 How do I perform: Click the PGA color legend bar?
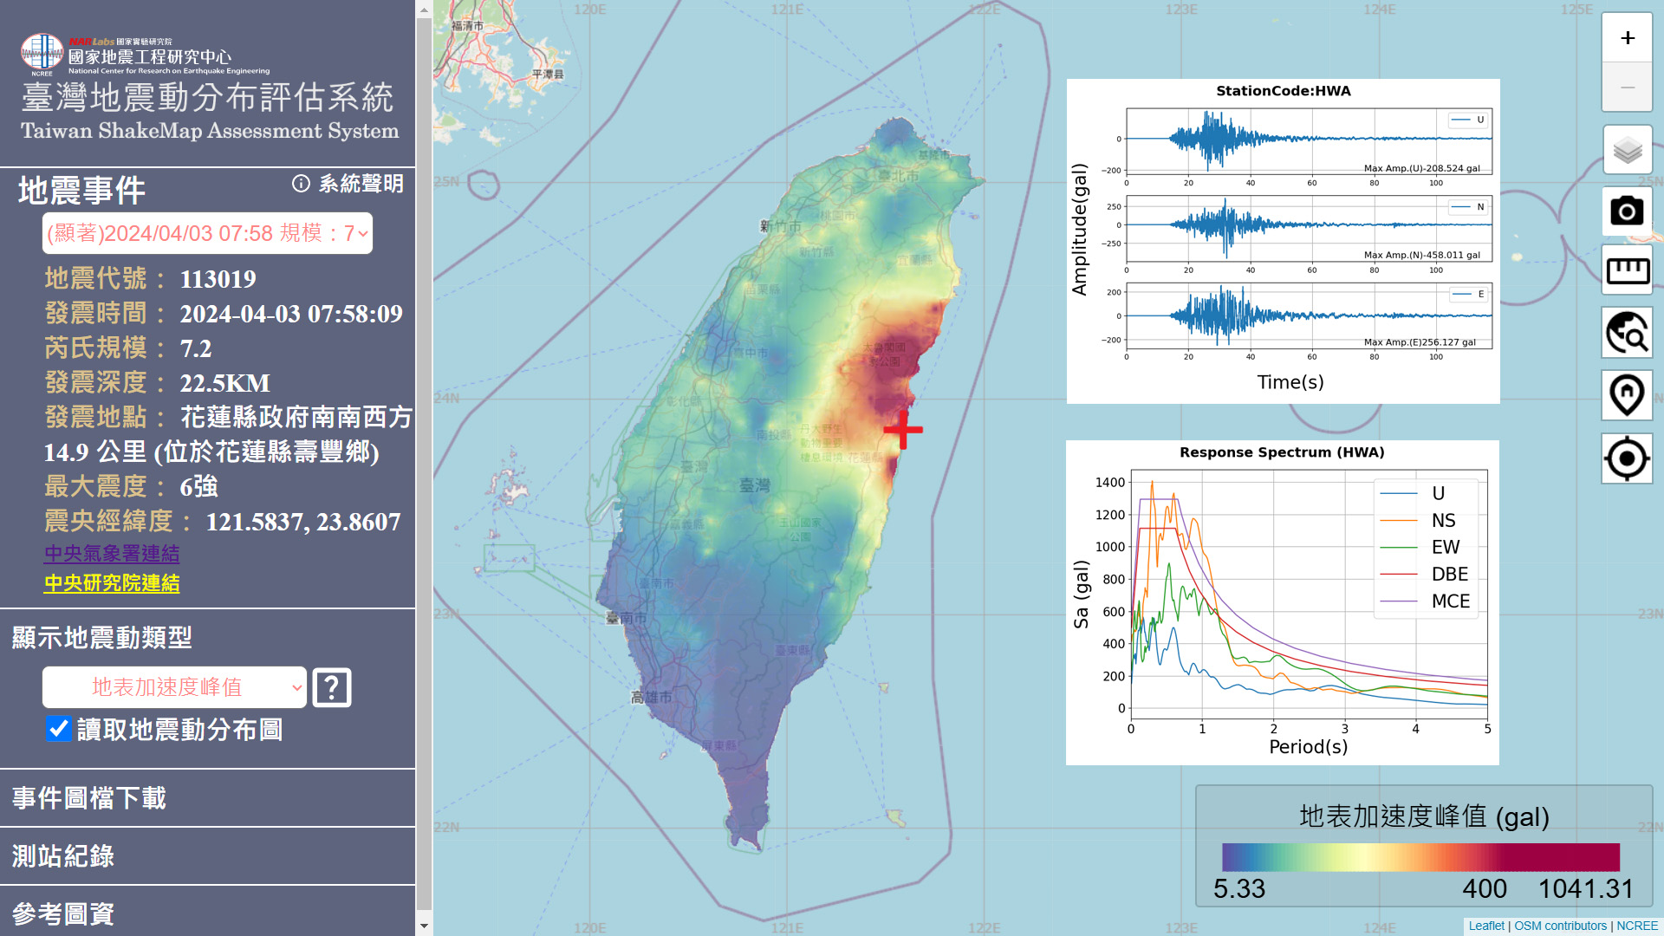[1420, 857]
